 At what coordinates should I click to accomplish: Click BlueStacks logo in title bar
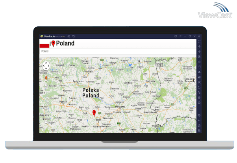pos(42,36)
